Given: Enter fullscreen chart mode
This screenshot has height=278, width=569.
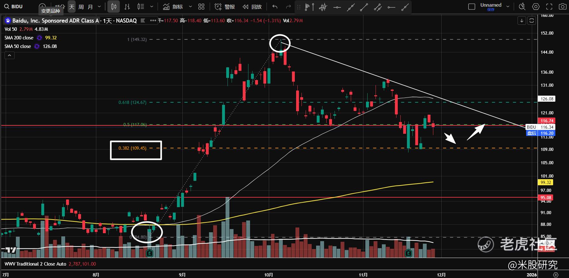Looking at the screenshot, I should click(549, 7).
